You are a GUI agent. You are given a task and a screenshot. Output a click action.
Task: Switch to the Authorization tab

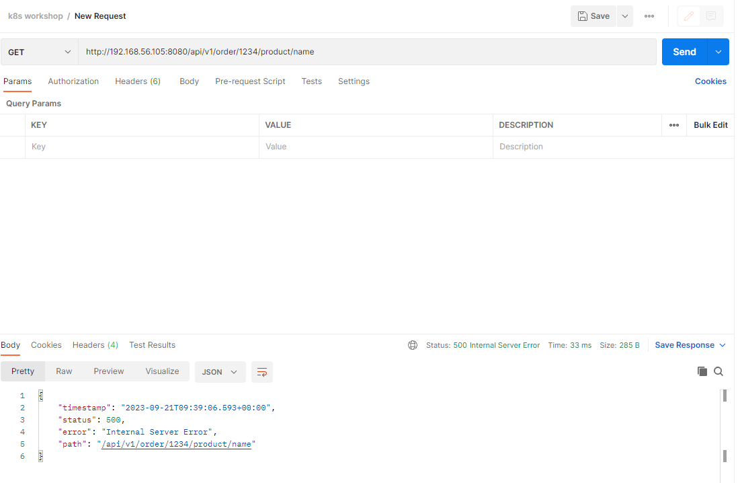73,81
